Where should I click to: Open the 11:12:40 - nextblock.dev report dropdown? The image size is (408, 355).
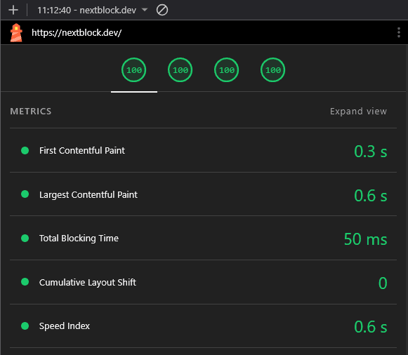[93, 10]
